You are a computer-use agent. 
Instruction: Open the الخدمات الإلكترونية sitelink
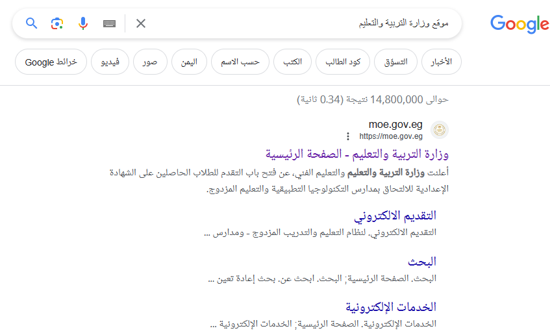[x=391, y=307]
